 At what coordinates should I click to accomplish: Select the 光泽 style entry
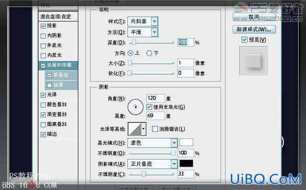[x=52, y=95]
